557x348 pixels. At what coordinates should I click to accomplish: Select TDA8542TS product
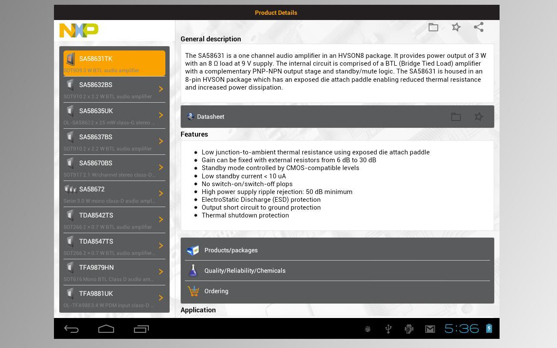pos(114,220)
